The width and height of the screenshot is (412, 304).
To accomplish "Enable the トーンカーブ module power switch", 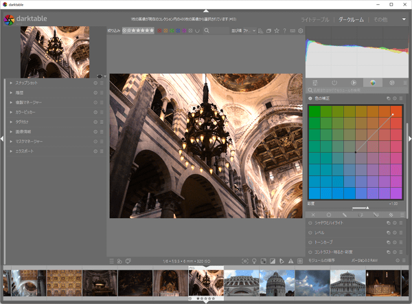I will (310, 242).
